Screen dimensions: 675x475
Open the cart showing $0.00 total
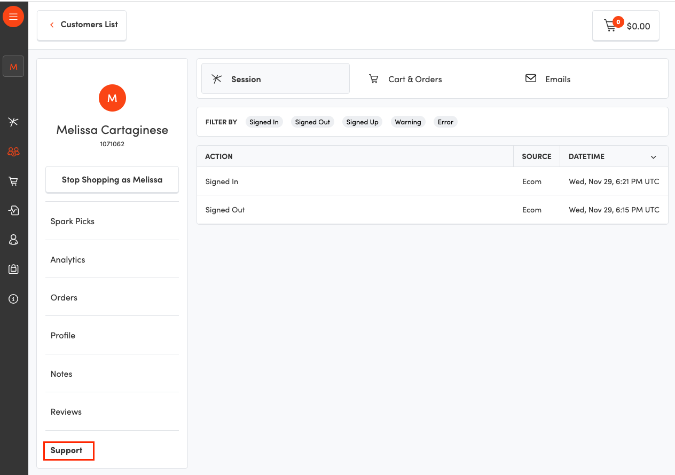[x=626, y=26]
